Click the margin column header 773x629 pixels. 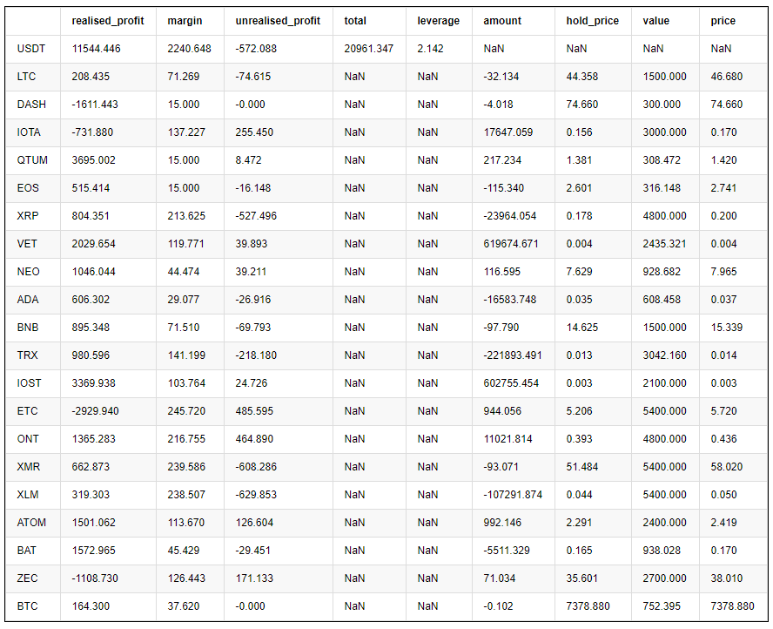[185, 21]
